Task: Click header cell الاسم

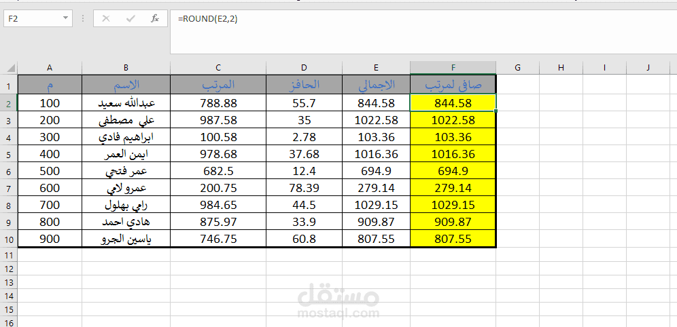Action: pyautogui.click(x=126, y=85)
